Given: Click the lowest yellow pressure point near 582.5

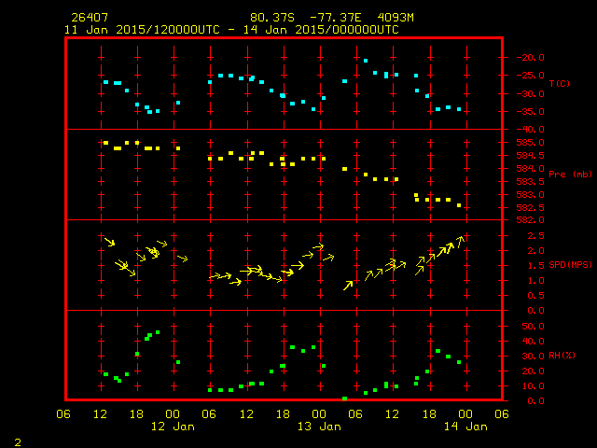Looking at the screenshot, I should pos(459,205).
